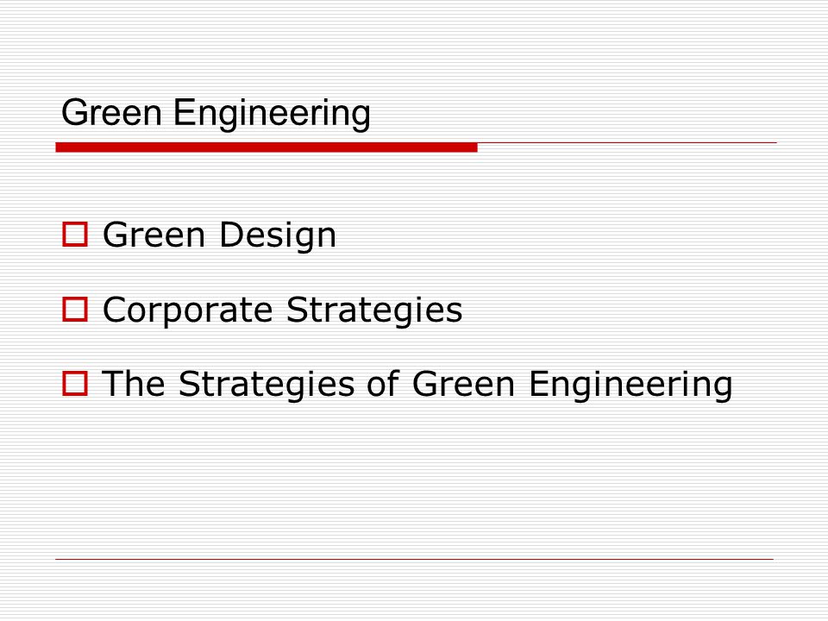Select the Green Design bullet text

(220, 235)
